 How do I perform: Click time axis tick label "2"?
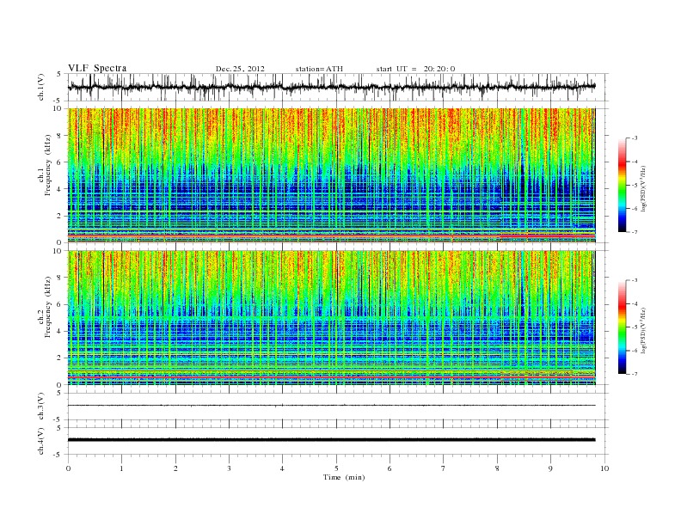point(175,468)
